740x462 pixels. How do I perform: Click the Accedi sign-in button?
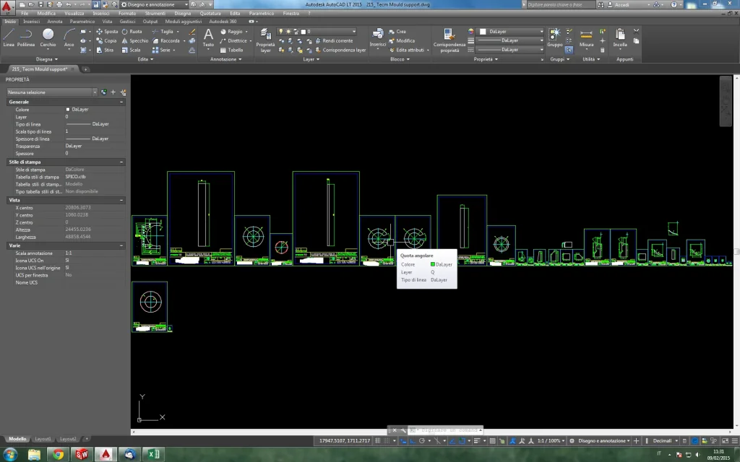[x=621, y=5]
